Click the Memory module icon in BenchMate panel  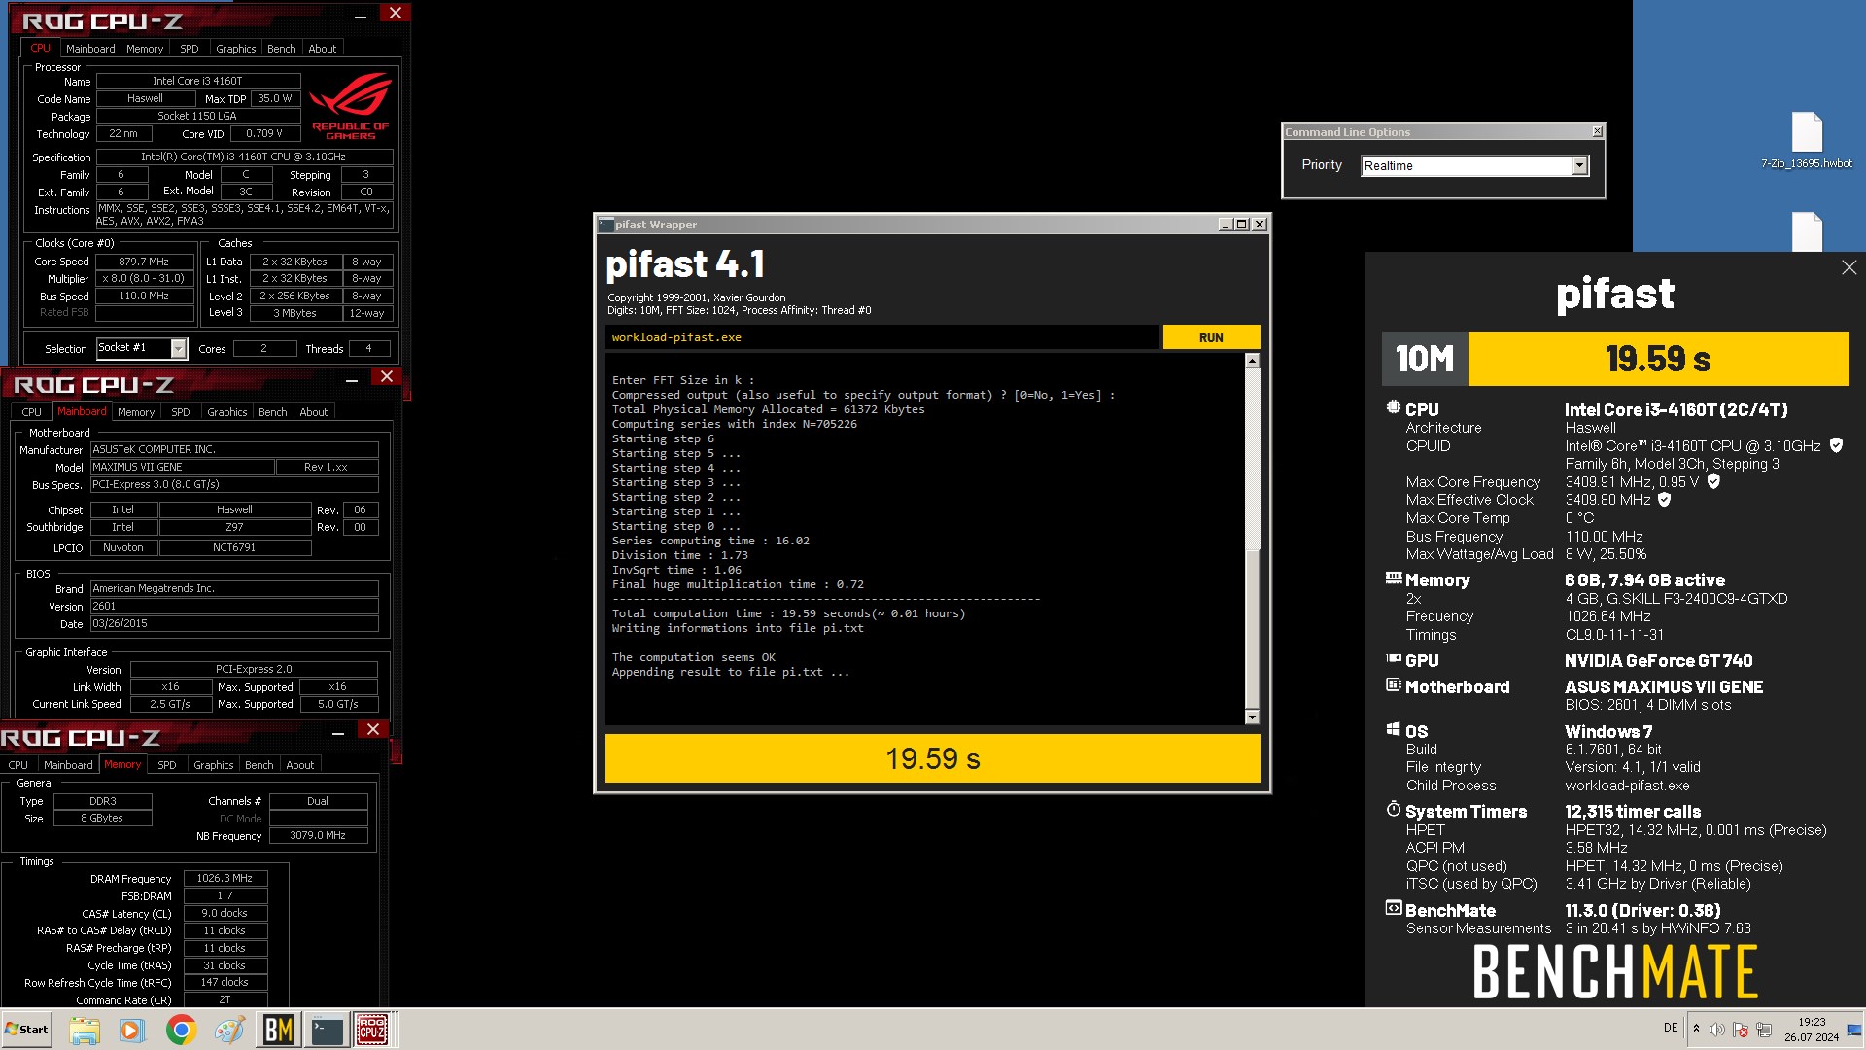point(1393,578)
